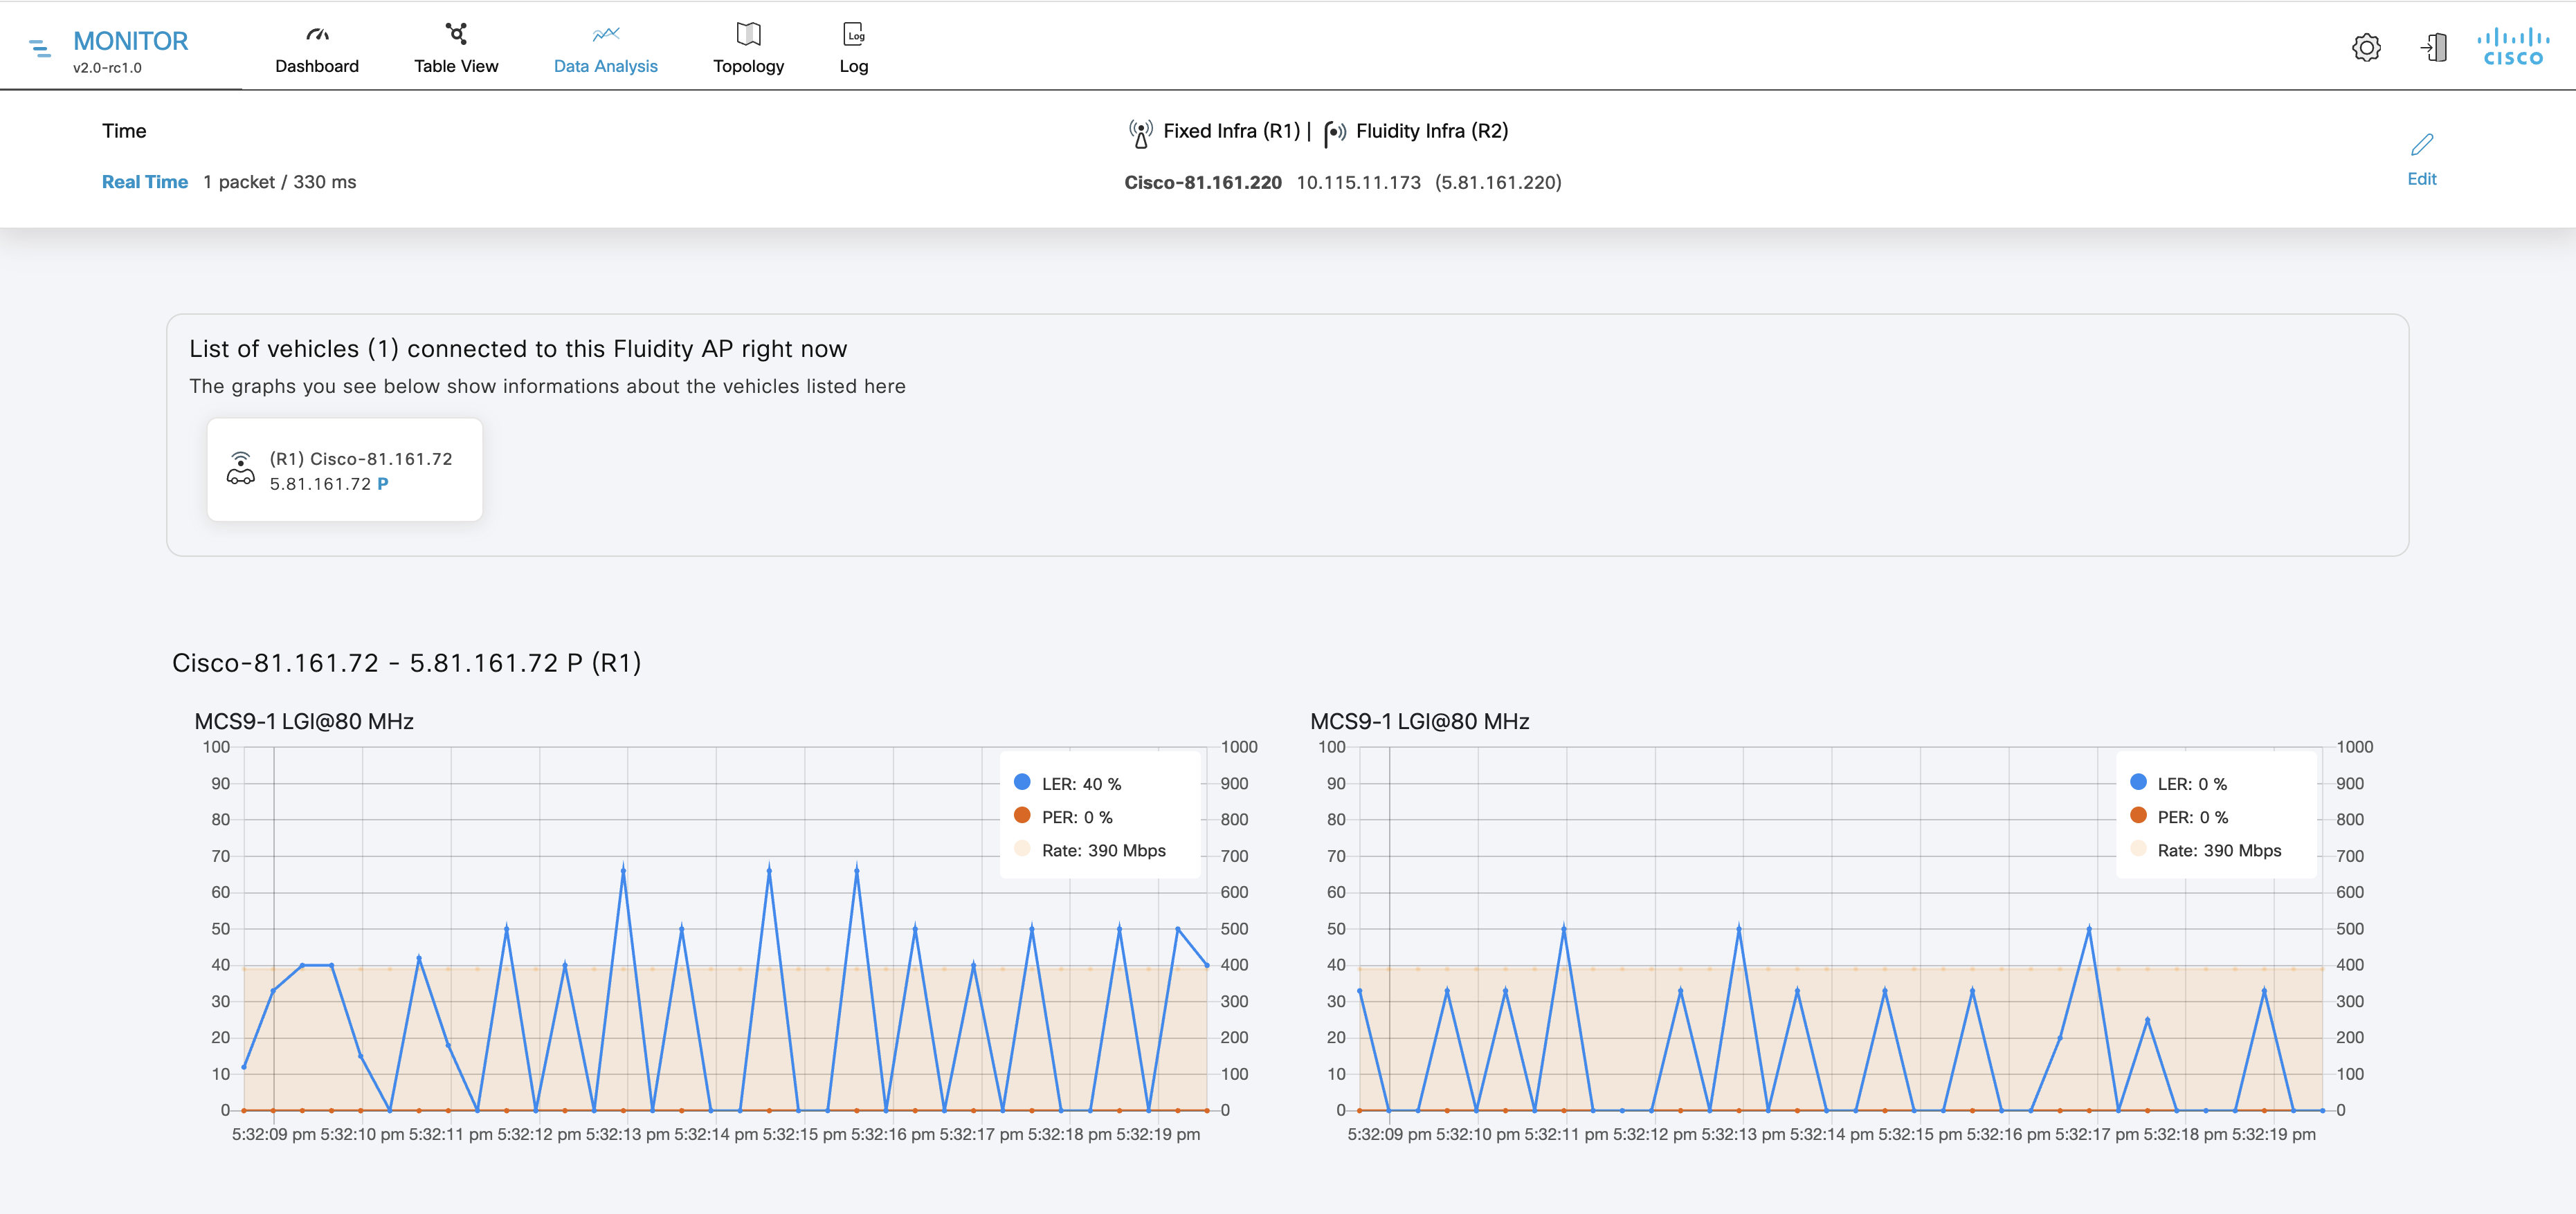The width and height of the screenshot is (2576, 1214).
Task: Click the Fixed Infra (R1) label
Action: (x=1231, y=131)
